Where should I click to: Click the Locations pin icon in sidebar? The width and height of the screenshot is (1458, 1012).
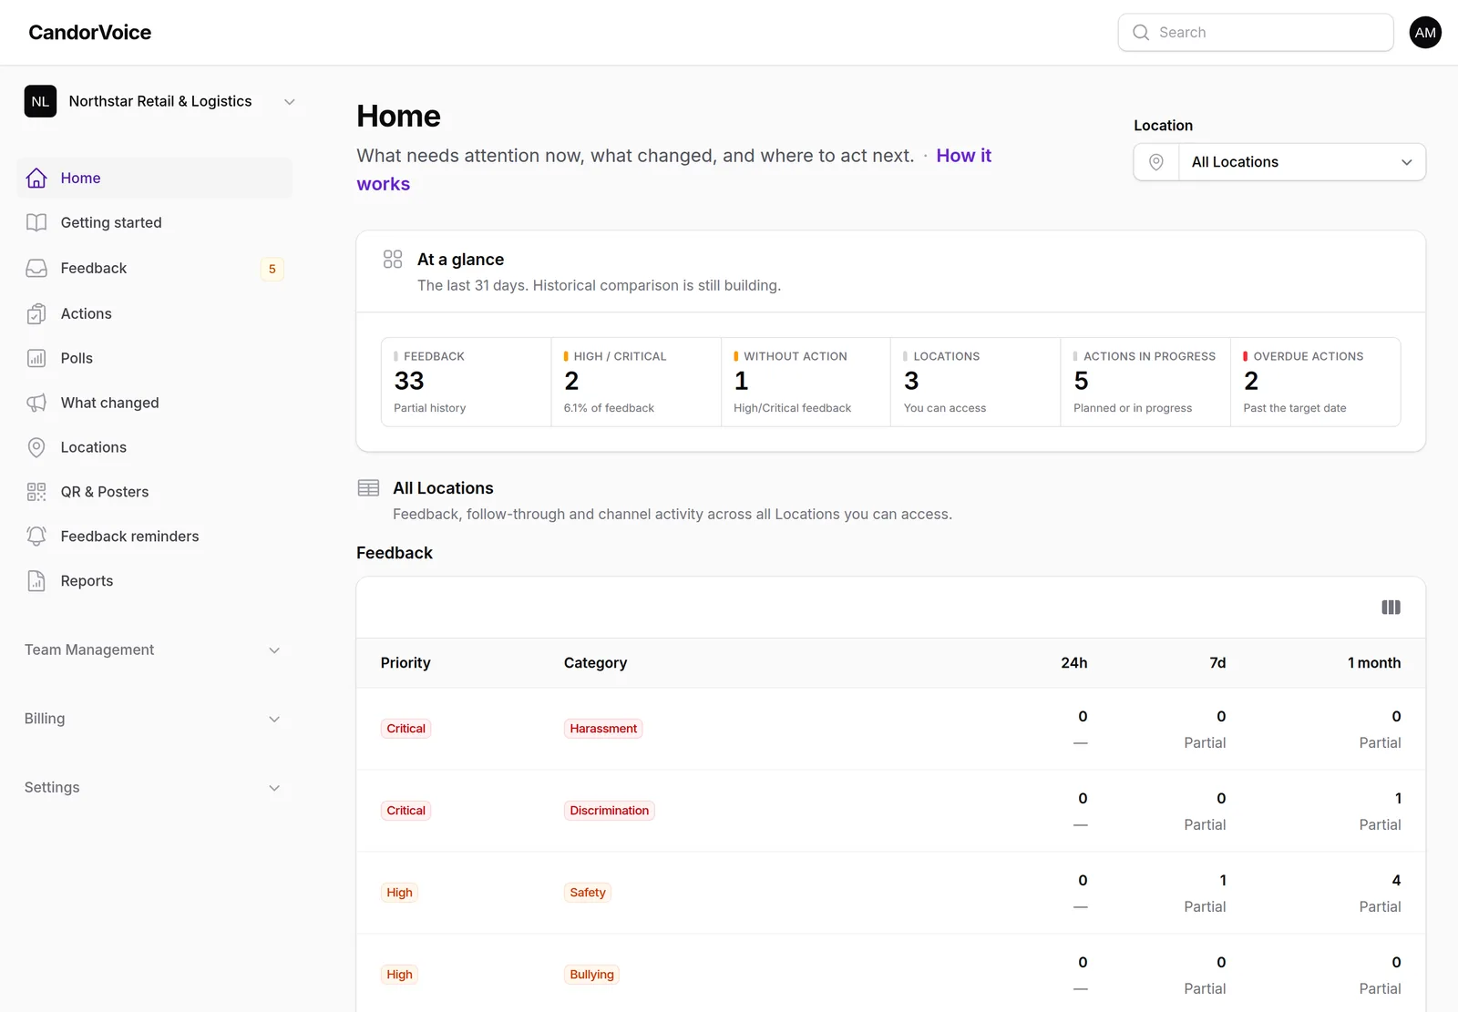(x=36, y=448)
